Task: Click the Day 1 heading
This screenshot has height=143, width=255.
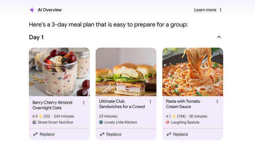Action: tap(36, 37)
